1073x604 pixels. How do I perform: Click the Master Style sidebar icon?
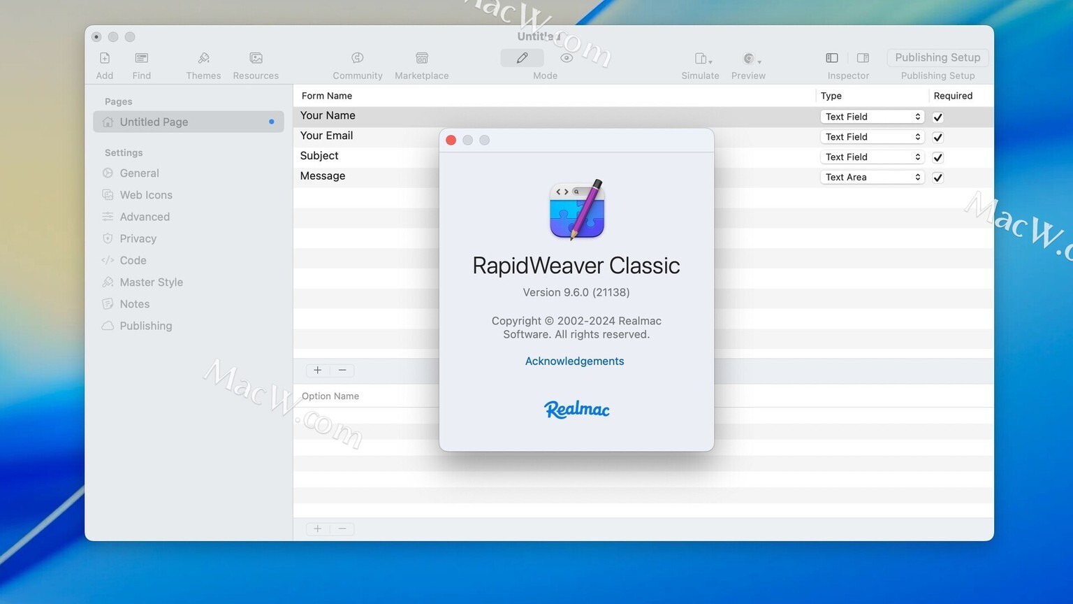(108, 282)
